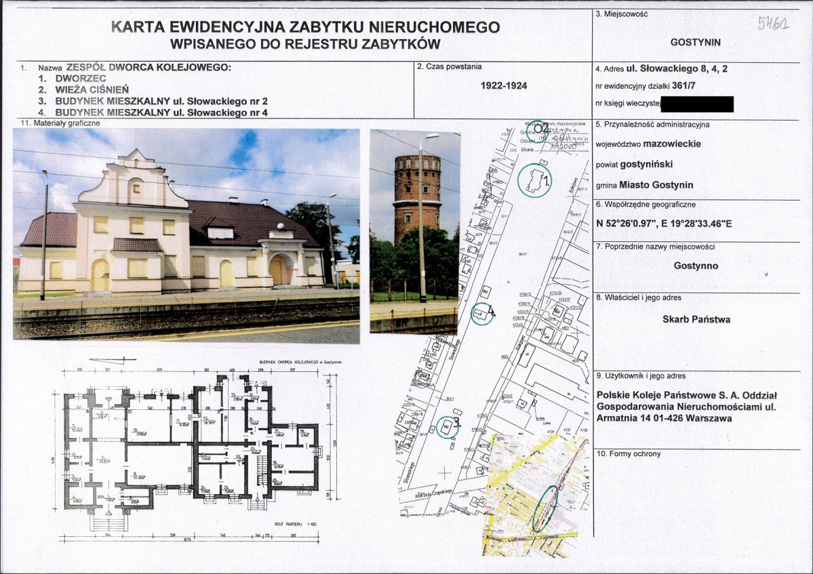Select the commune value 'Miasto Gostynin'
813x574 pixels.
pyautogui.click(x=656, y=185)
